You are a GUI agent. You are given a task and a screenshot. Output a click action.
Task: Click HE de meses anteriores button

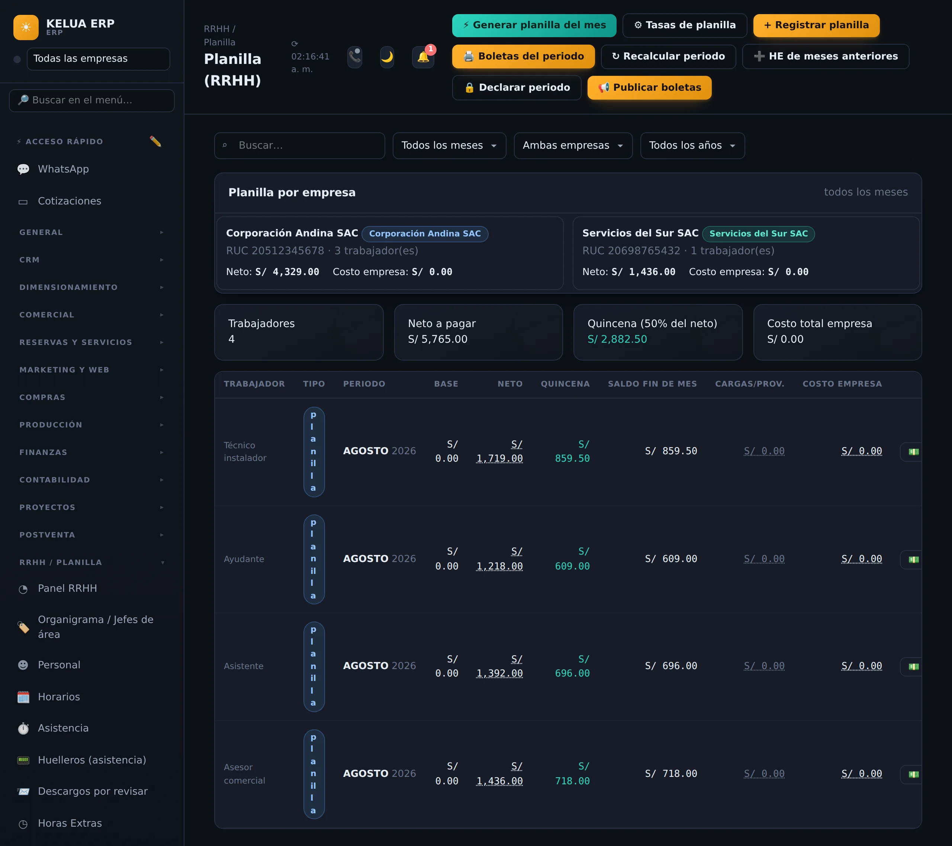point(826,56)
